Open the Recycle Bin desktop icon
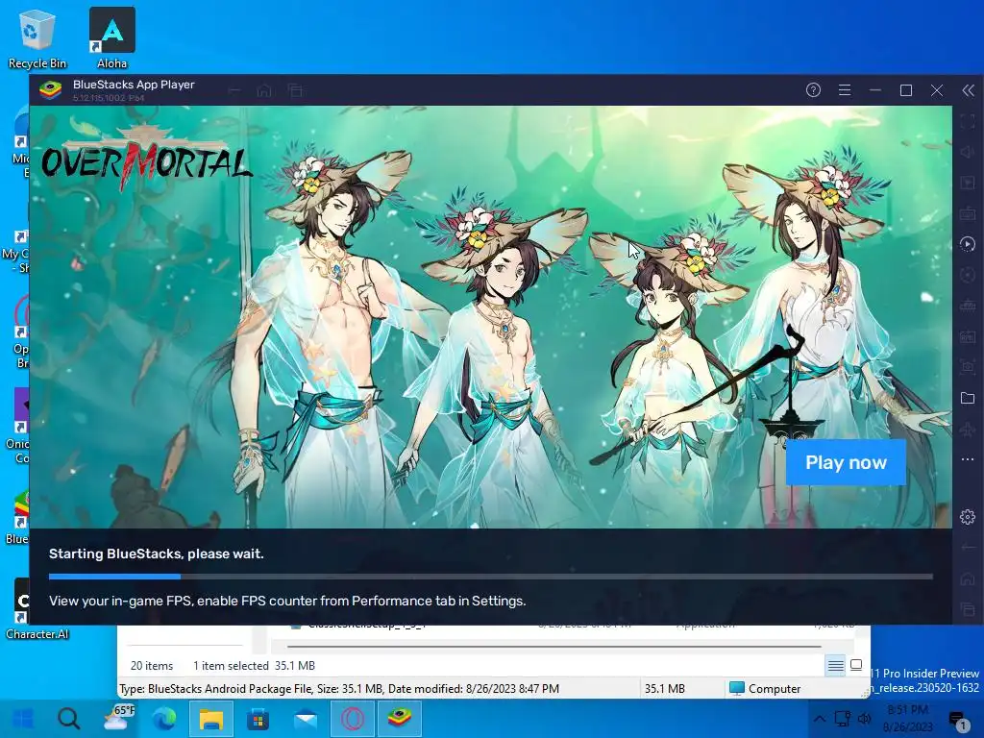984x738 pixels. click(x=37, y=38)
